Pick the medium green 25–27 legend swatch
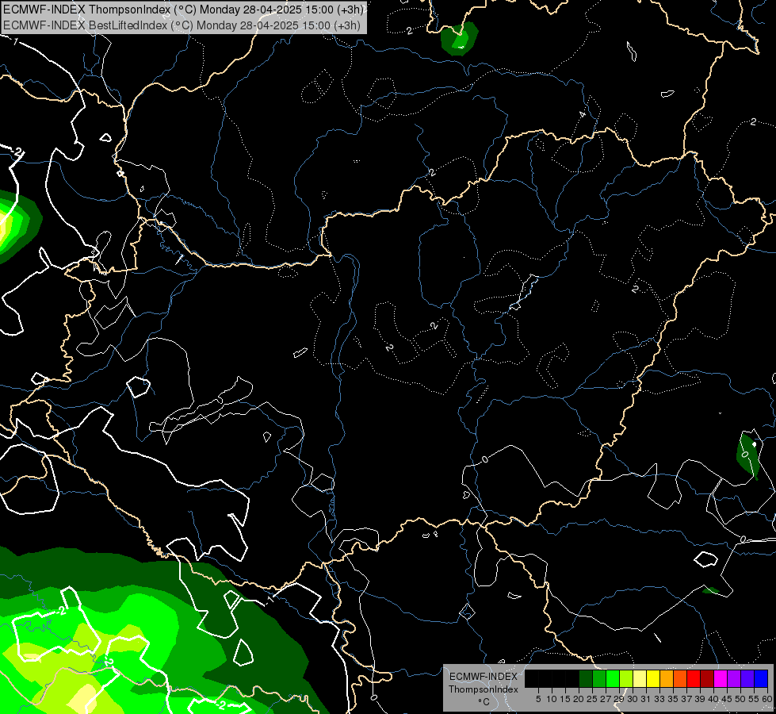The width and height of the screenshot is (776, 714). 599,678
